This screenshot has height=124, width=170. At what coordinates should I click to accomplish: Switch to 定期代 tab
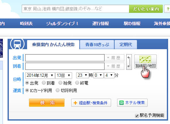pos(126,44)
